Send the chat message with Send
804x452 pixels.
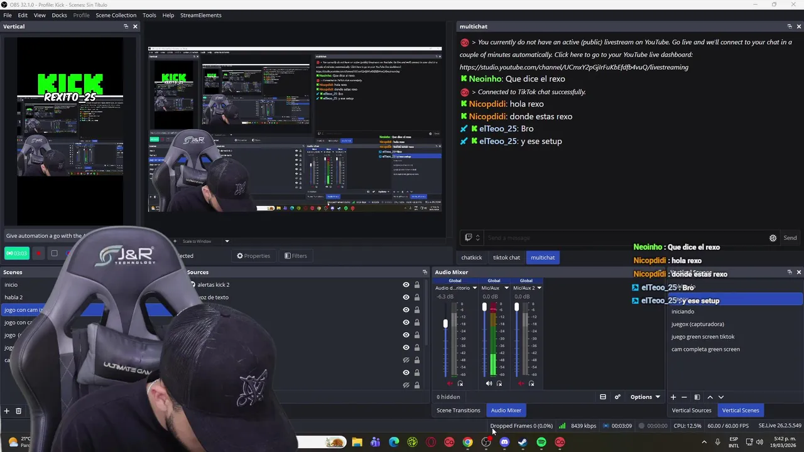(790, 238)
